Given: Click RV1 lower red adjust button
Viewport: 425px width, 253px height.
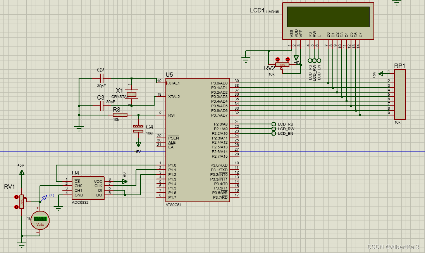Looking at the screenshot, I should [x=16, y=207].
